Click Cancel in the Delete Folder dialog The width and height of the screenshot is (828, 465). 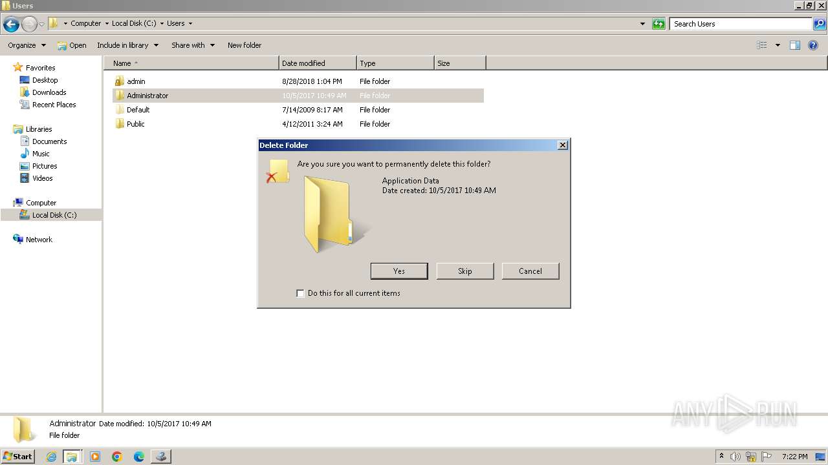point(530,271)
